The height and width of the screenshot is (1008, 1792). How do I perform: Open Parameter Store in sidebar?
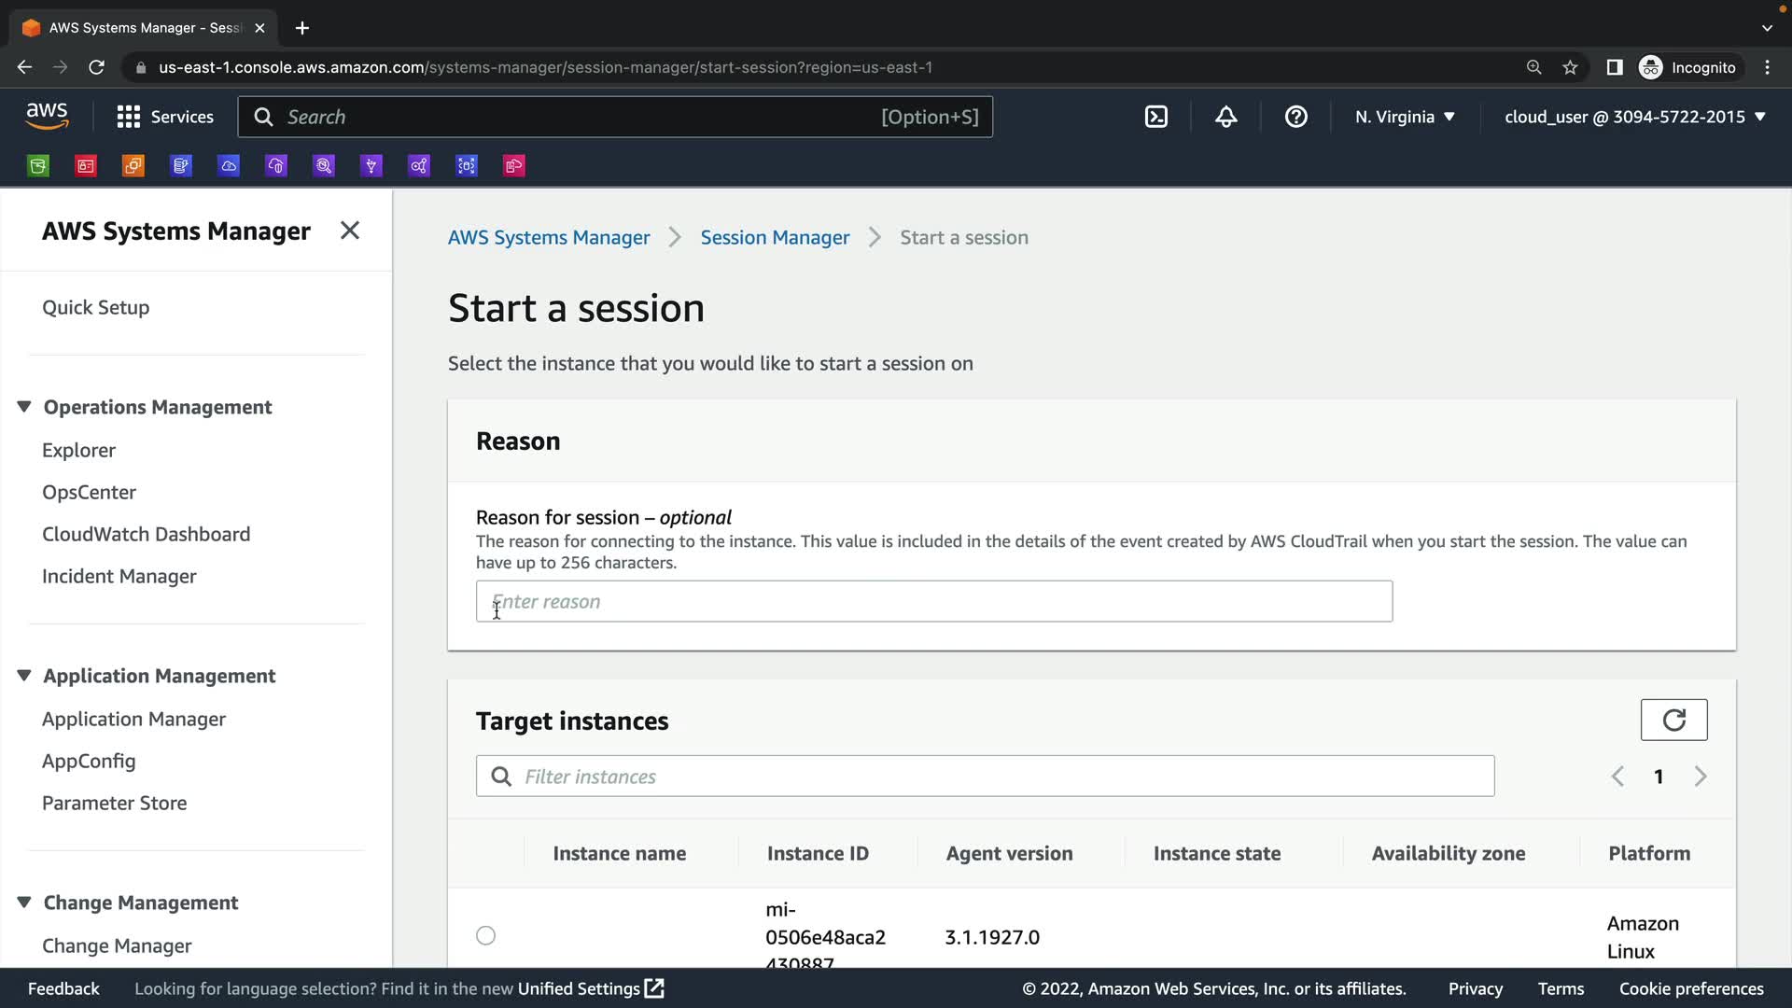pos(114,803)
